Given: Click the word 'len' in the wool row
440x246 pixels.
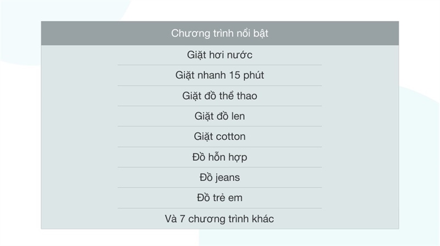Looking at the screenshot, I should tap(238, 116).
